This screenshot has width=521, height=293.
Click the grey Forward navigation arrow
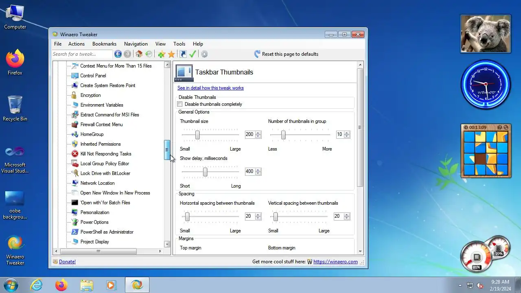(127, 54)
